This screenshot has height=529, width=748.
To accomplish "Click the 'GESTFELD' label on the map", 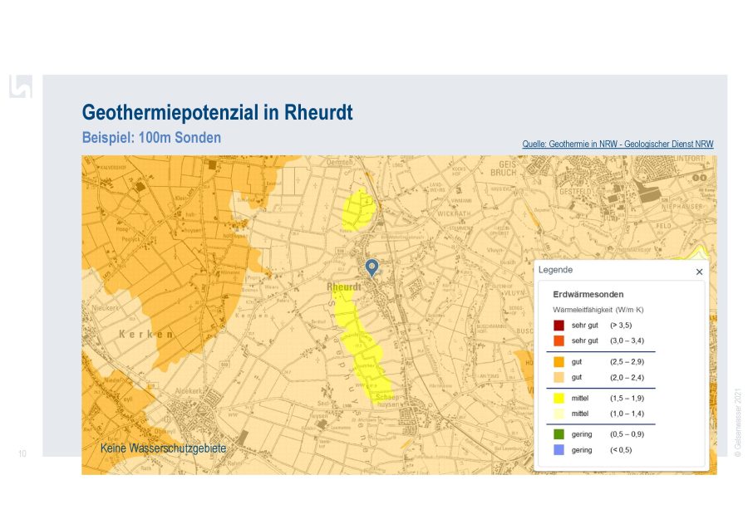I will tap(575, 192).
